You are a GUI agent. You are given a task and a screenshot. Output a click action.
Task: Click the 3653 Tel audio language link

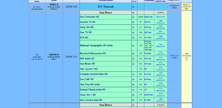click(148, 17)
